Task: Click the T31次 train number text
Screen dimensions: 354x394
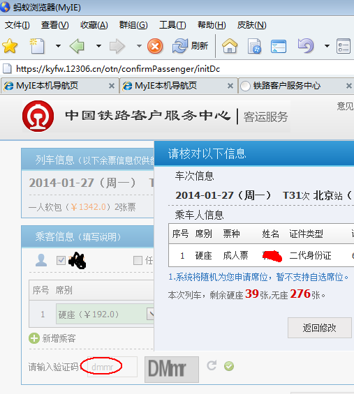Action: (296, 195)
